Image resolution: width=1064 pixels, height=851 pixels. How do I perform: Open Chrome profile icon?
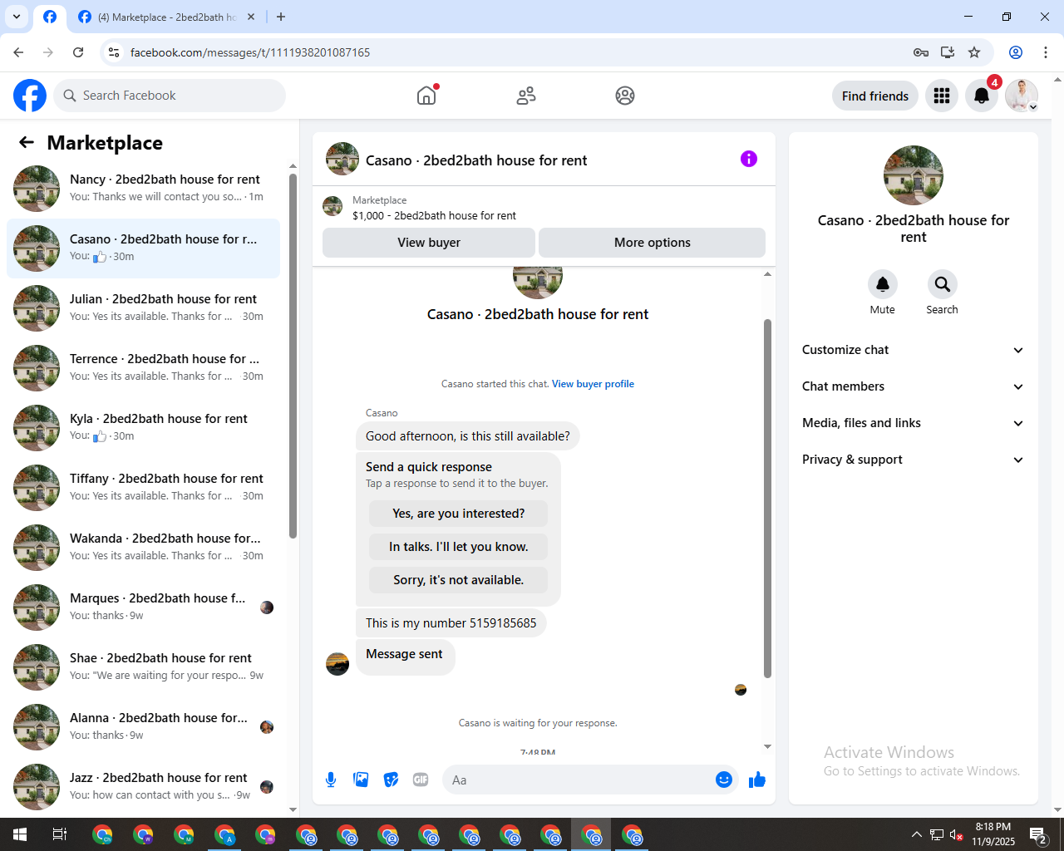1016,52
